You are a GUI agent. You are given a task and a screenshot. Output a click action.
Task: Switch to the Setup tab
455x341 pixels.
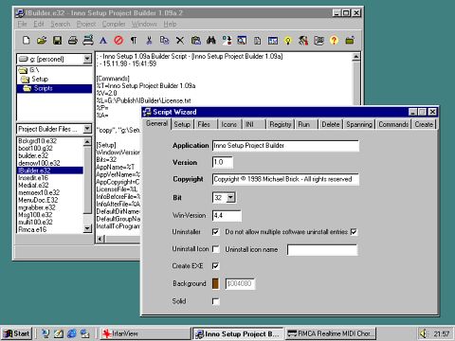[x=182, y=124]
